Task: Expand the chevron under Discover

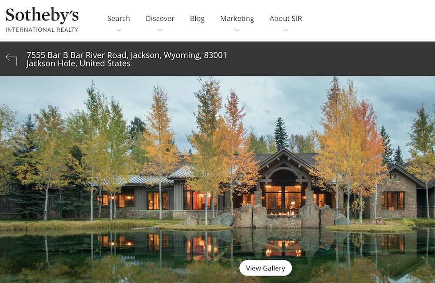Action: pos(160,30)
